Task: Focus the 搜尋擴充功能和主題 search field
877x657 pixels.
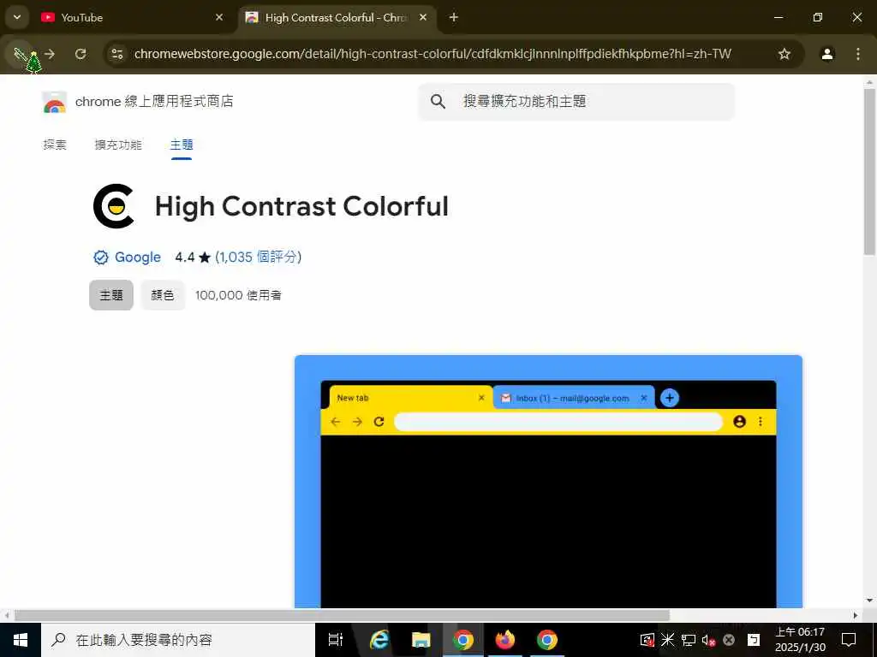Action: 576,102
